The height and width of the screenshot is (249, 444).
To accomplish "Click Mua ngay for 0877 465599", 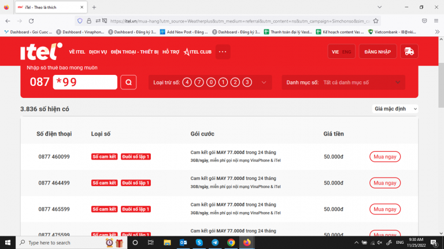I will click(x=385, y=209).
